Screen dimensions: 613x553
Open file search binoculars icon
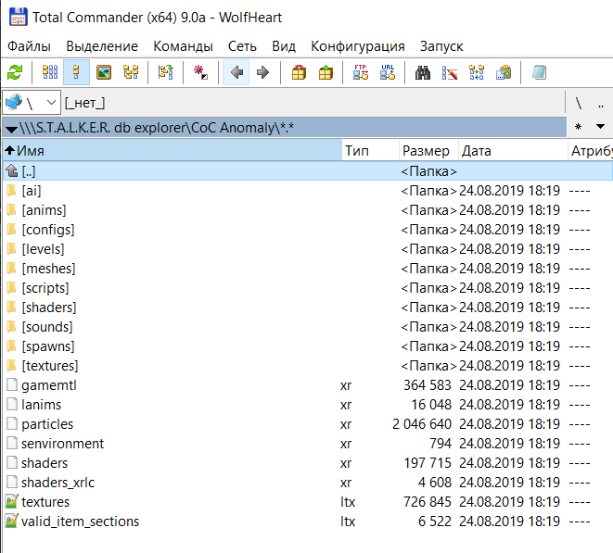(423, 72)
